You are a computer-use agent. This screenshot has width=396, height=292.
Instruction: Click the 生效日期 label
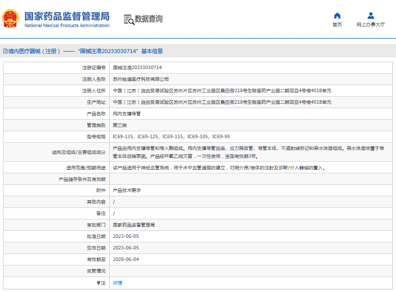[96, 248]
